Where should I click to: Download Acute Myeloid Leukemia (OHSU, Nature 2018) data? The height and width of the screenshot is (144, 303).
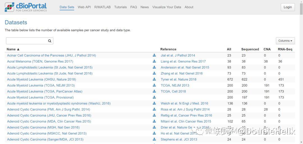pyautogui.click(x=154, y=79)
